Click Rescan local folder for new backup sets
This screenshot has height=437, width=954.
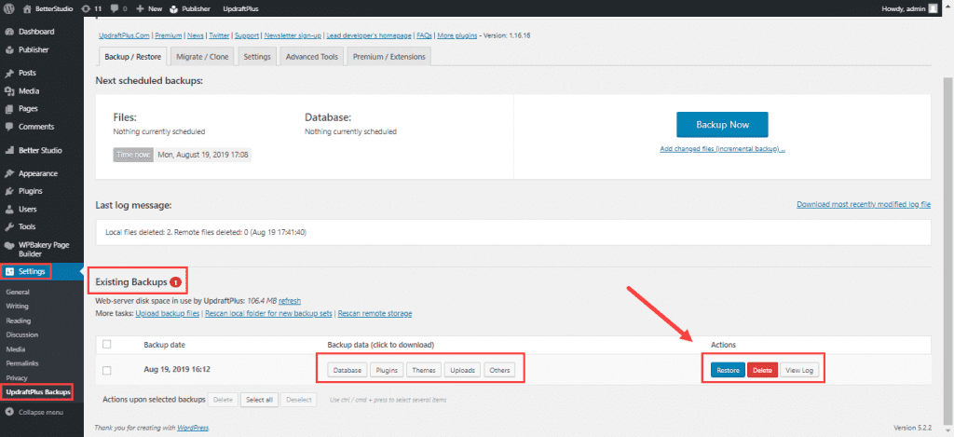click(269, 313)
